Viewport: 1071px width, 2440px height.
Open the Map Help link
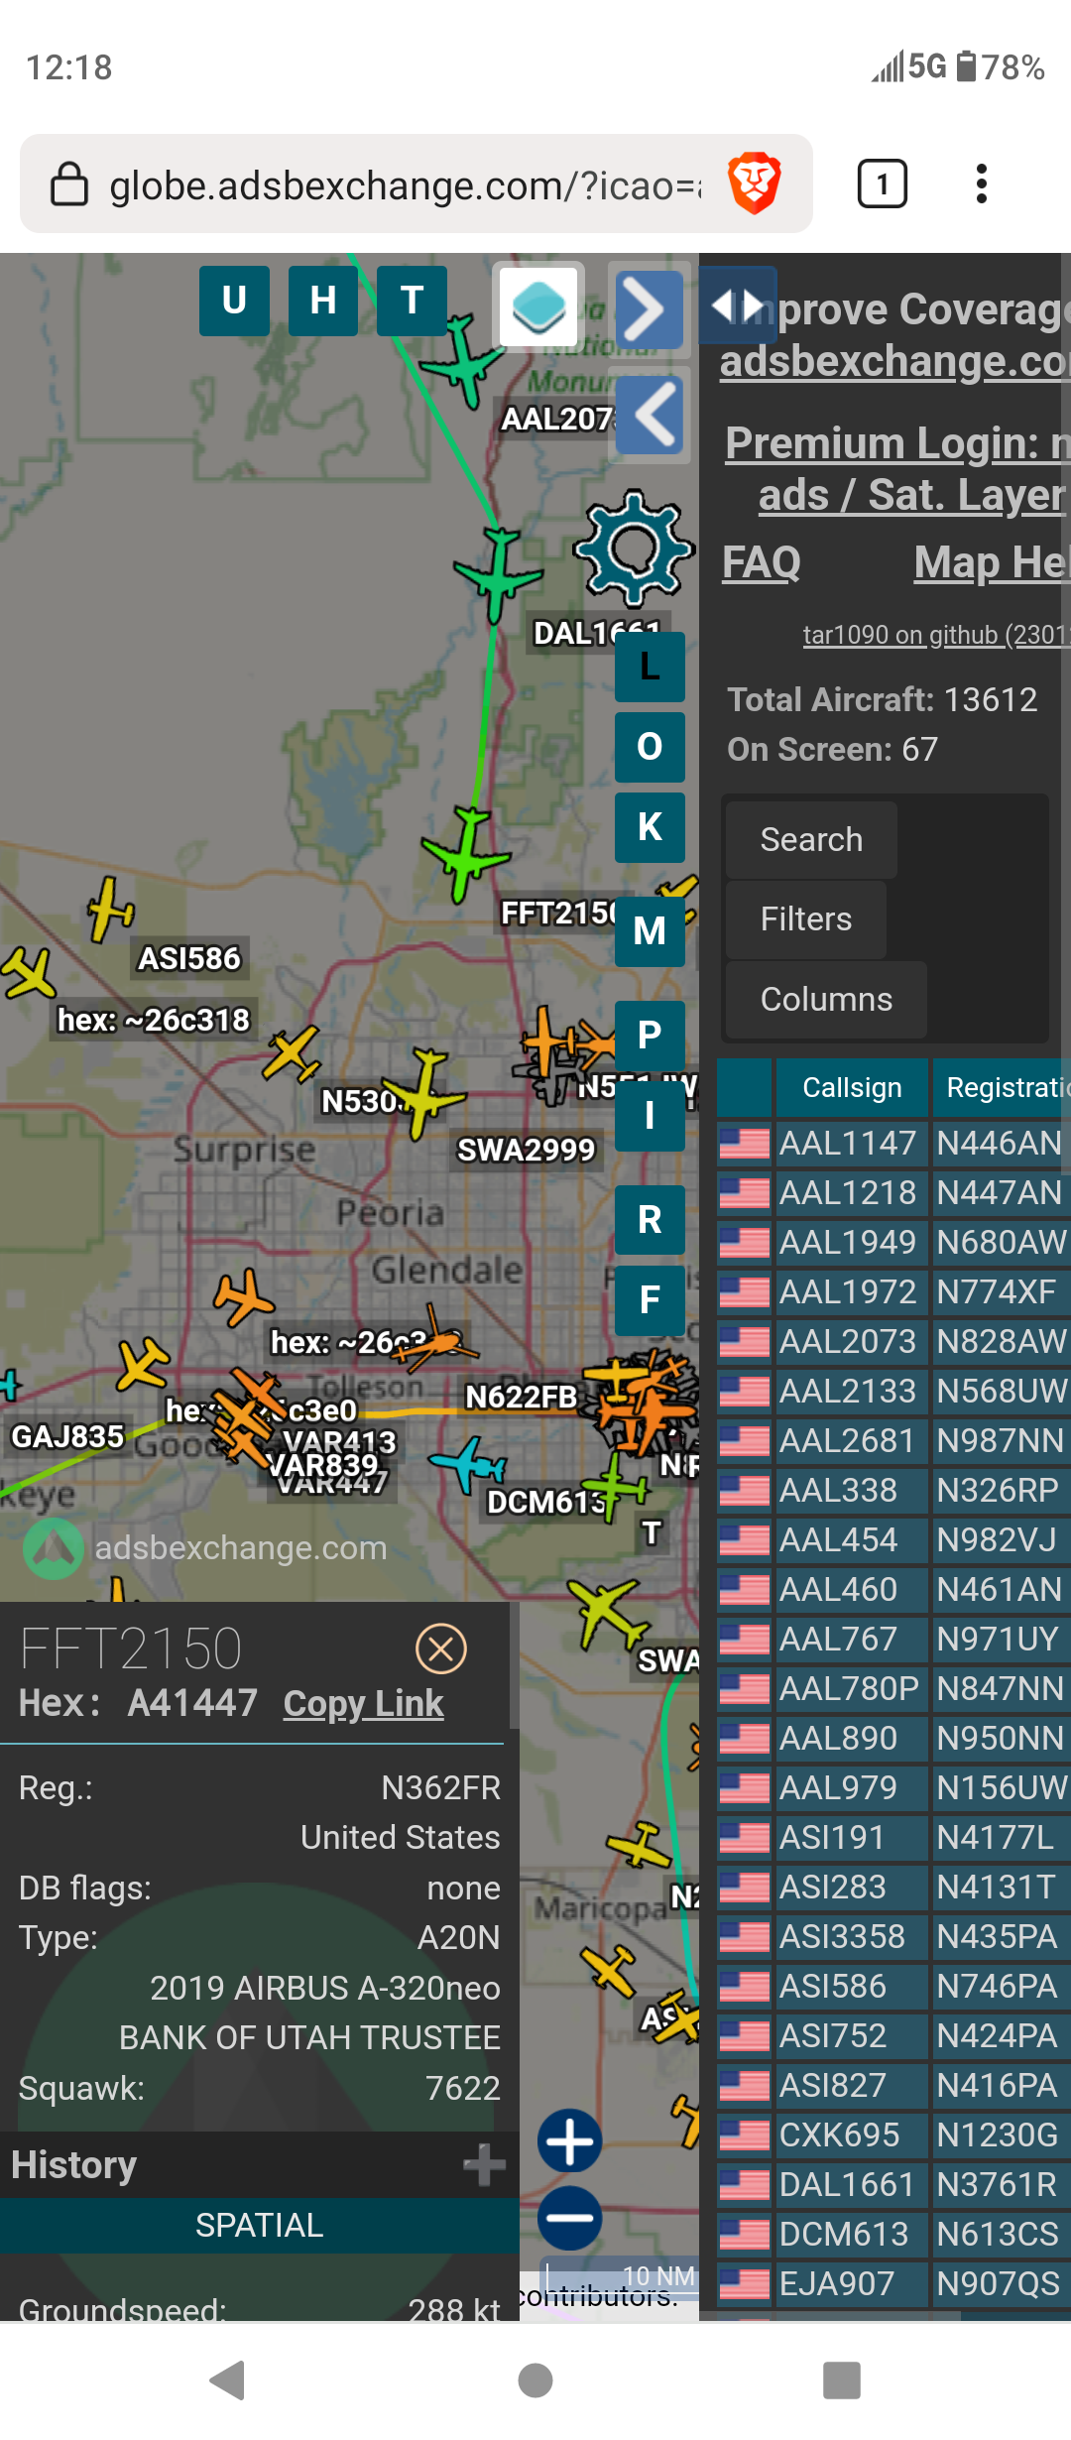click(992, 563)
